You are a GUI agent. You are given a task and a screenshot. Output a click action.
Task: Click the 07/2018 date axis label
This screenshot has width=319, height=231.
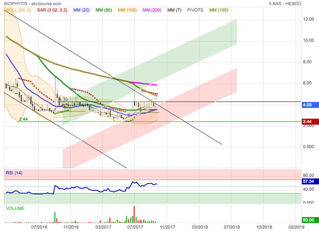[232, 227]
